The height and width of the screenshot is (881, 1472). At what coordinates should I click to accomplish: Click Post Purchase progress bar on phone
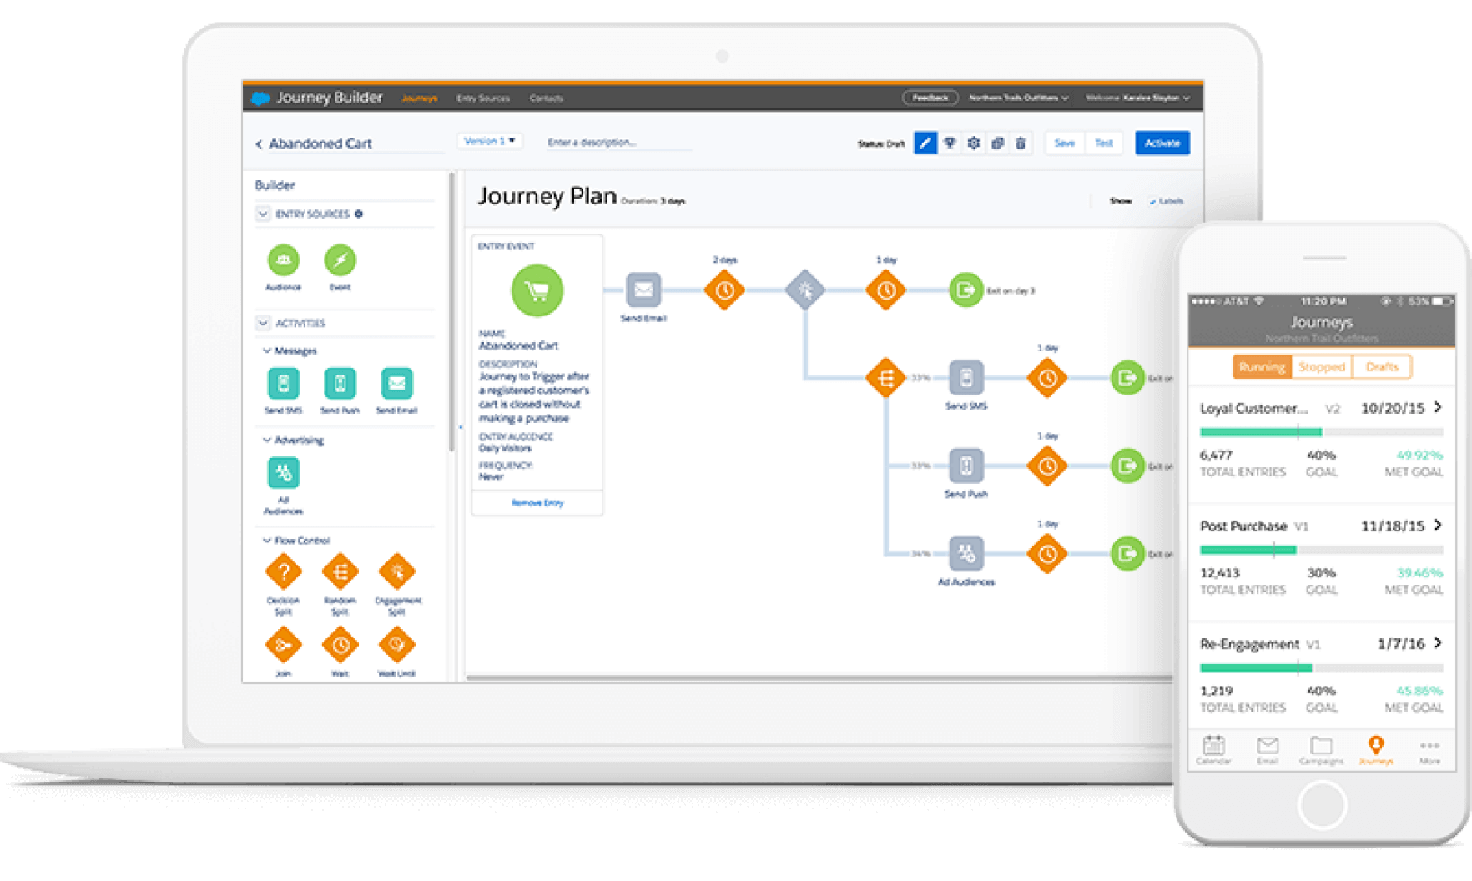point(1322,550)
